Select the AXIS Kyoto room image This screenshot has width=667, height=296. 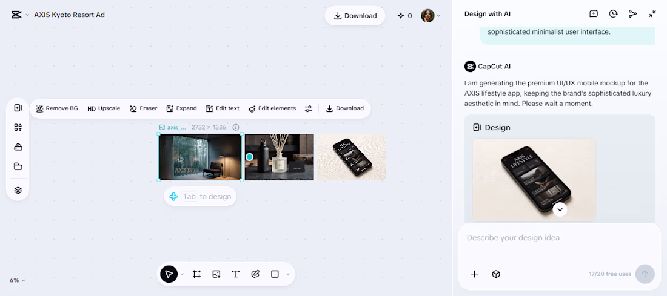tap(200, 157)
